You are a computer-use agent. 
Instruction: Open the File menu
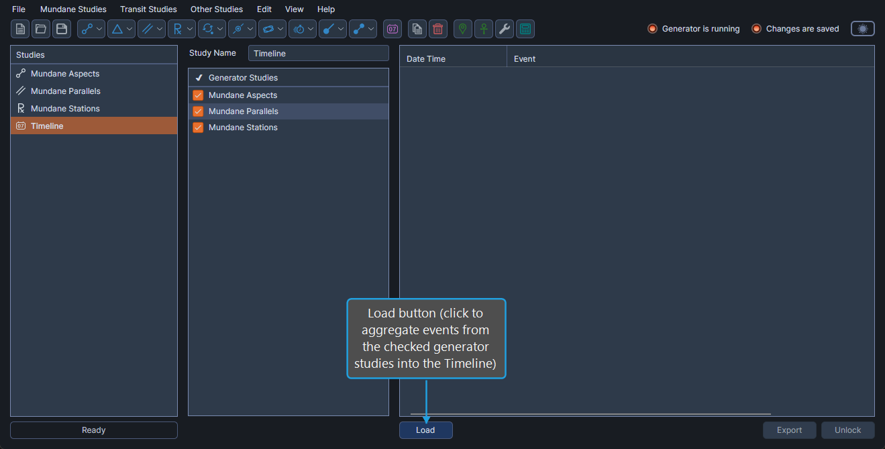point(19,9)
